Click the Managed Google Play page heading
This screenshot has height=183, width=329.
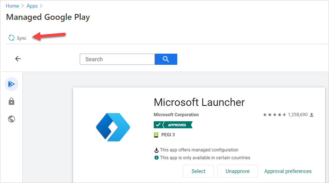[48, 17]
